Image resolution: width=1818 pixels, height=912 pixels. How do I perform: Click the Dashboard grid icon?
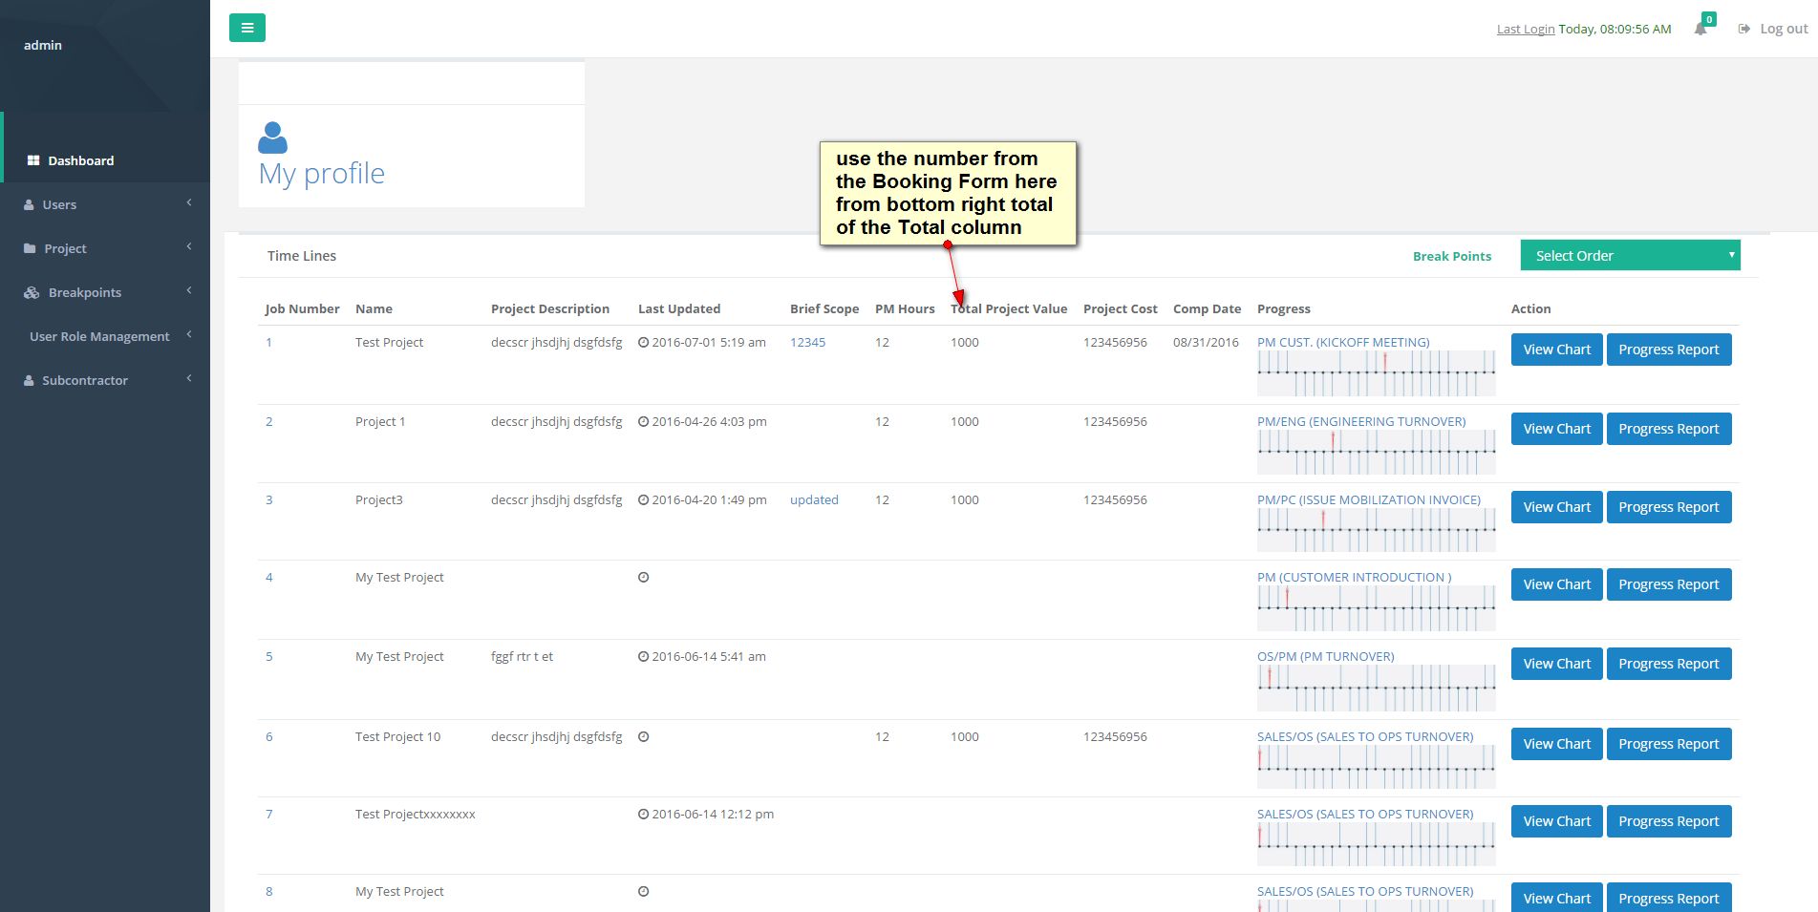[33, 160]
